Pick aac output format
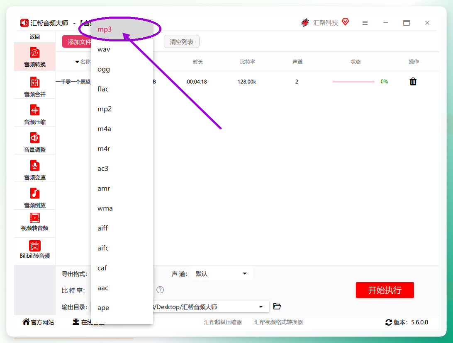 [x=122, y=288]
